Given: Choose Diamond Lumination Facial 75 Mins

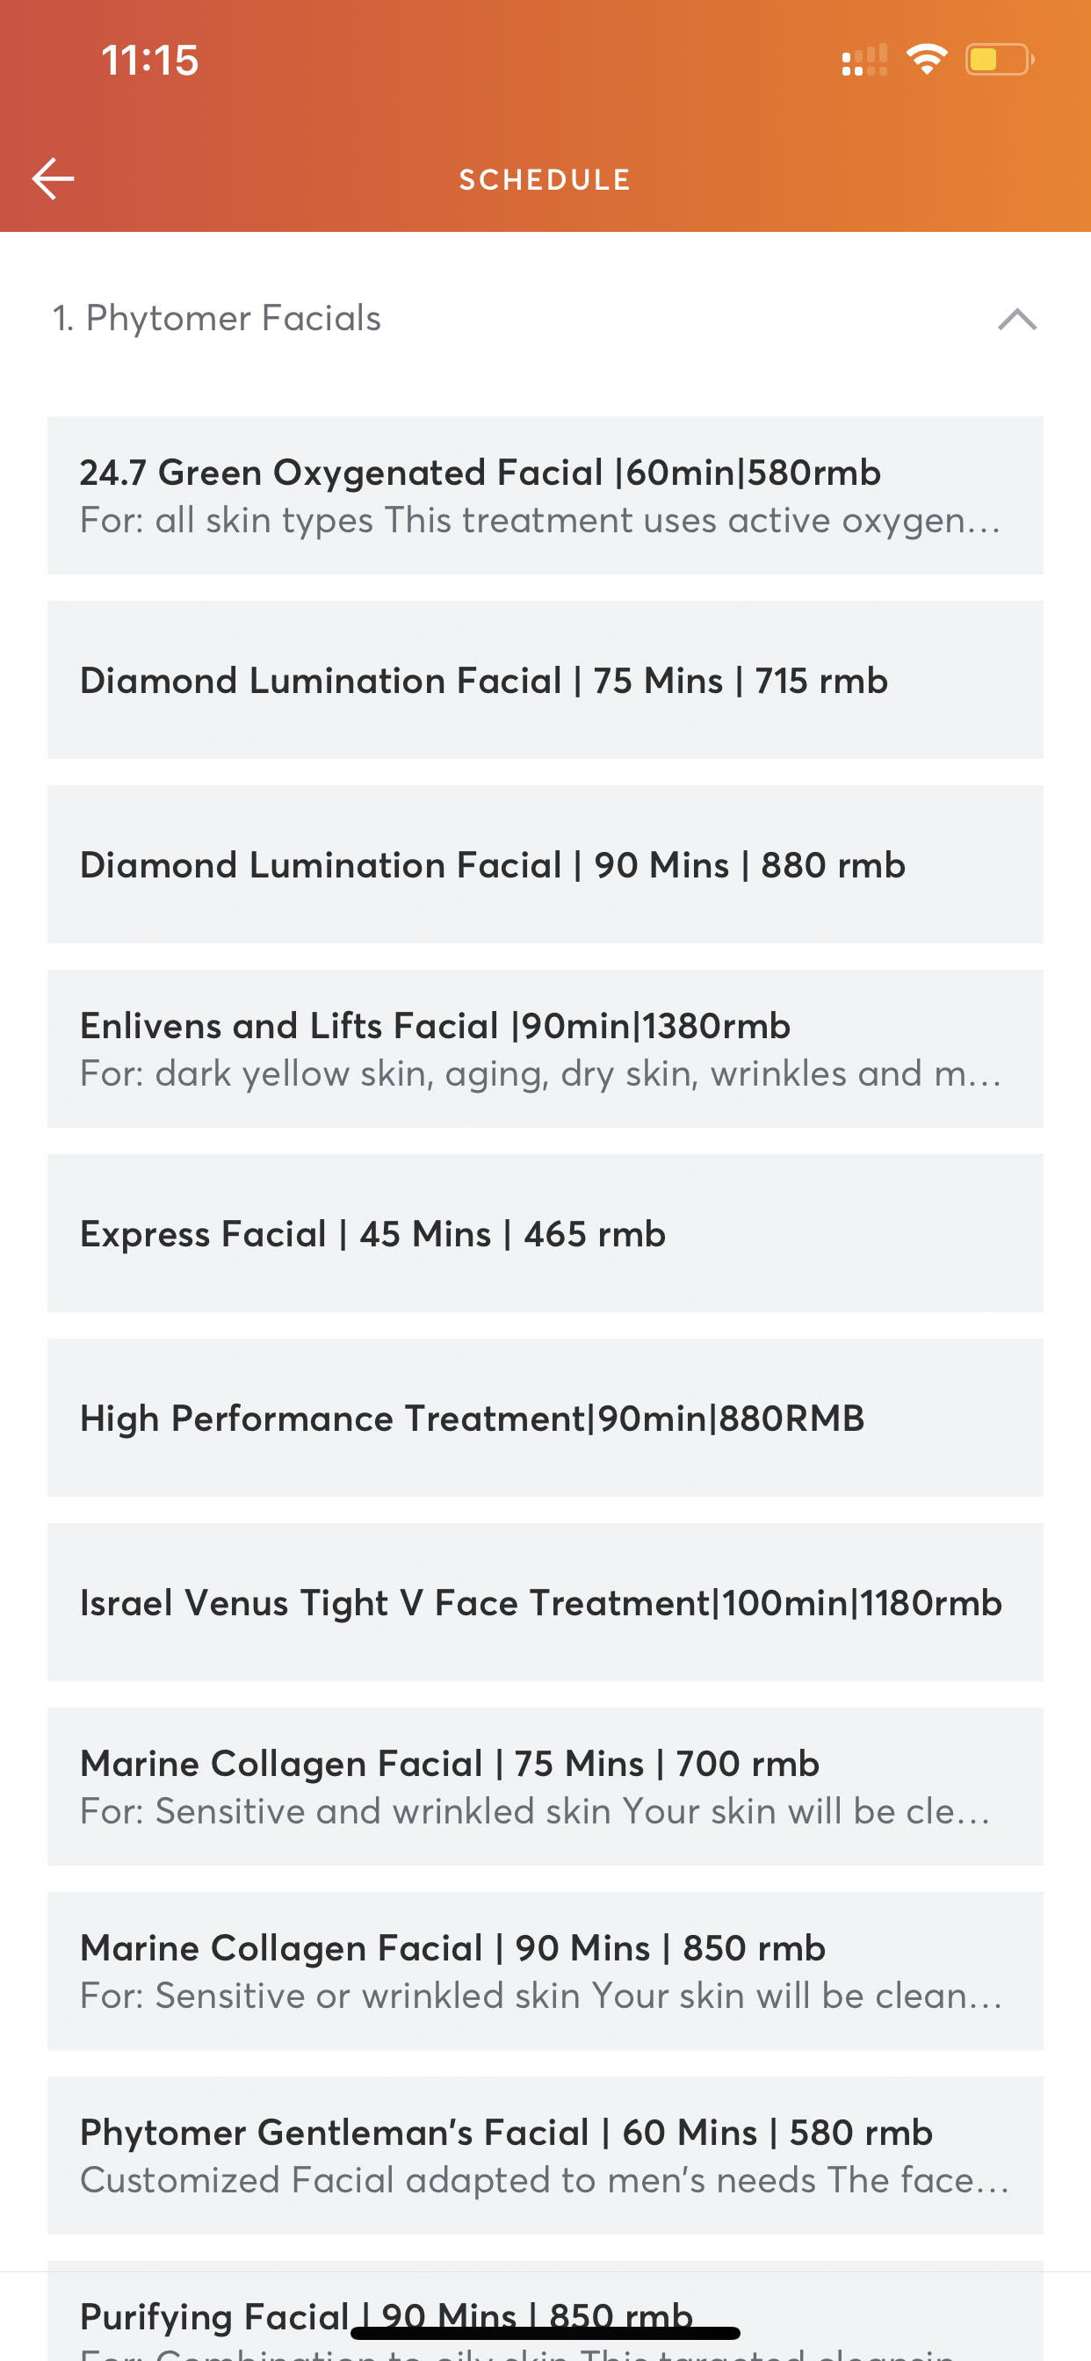Looking at the screenshot, I should click(x=545, y=680).
